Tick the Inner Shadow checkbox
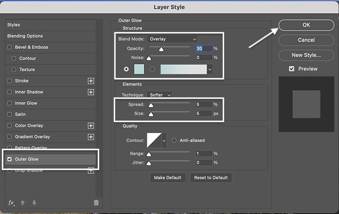 [10, 92]
